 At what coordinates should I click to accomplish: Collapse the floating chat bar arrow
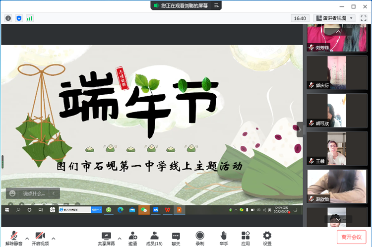point(54,193)
